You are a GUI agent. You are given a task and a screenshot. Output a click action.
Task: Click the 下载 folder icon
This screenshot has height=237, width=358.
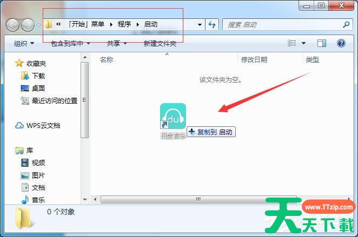(x=25, y=76)
